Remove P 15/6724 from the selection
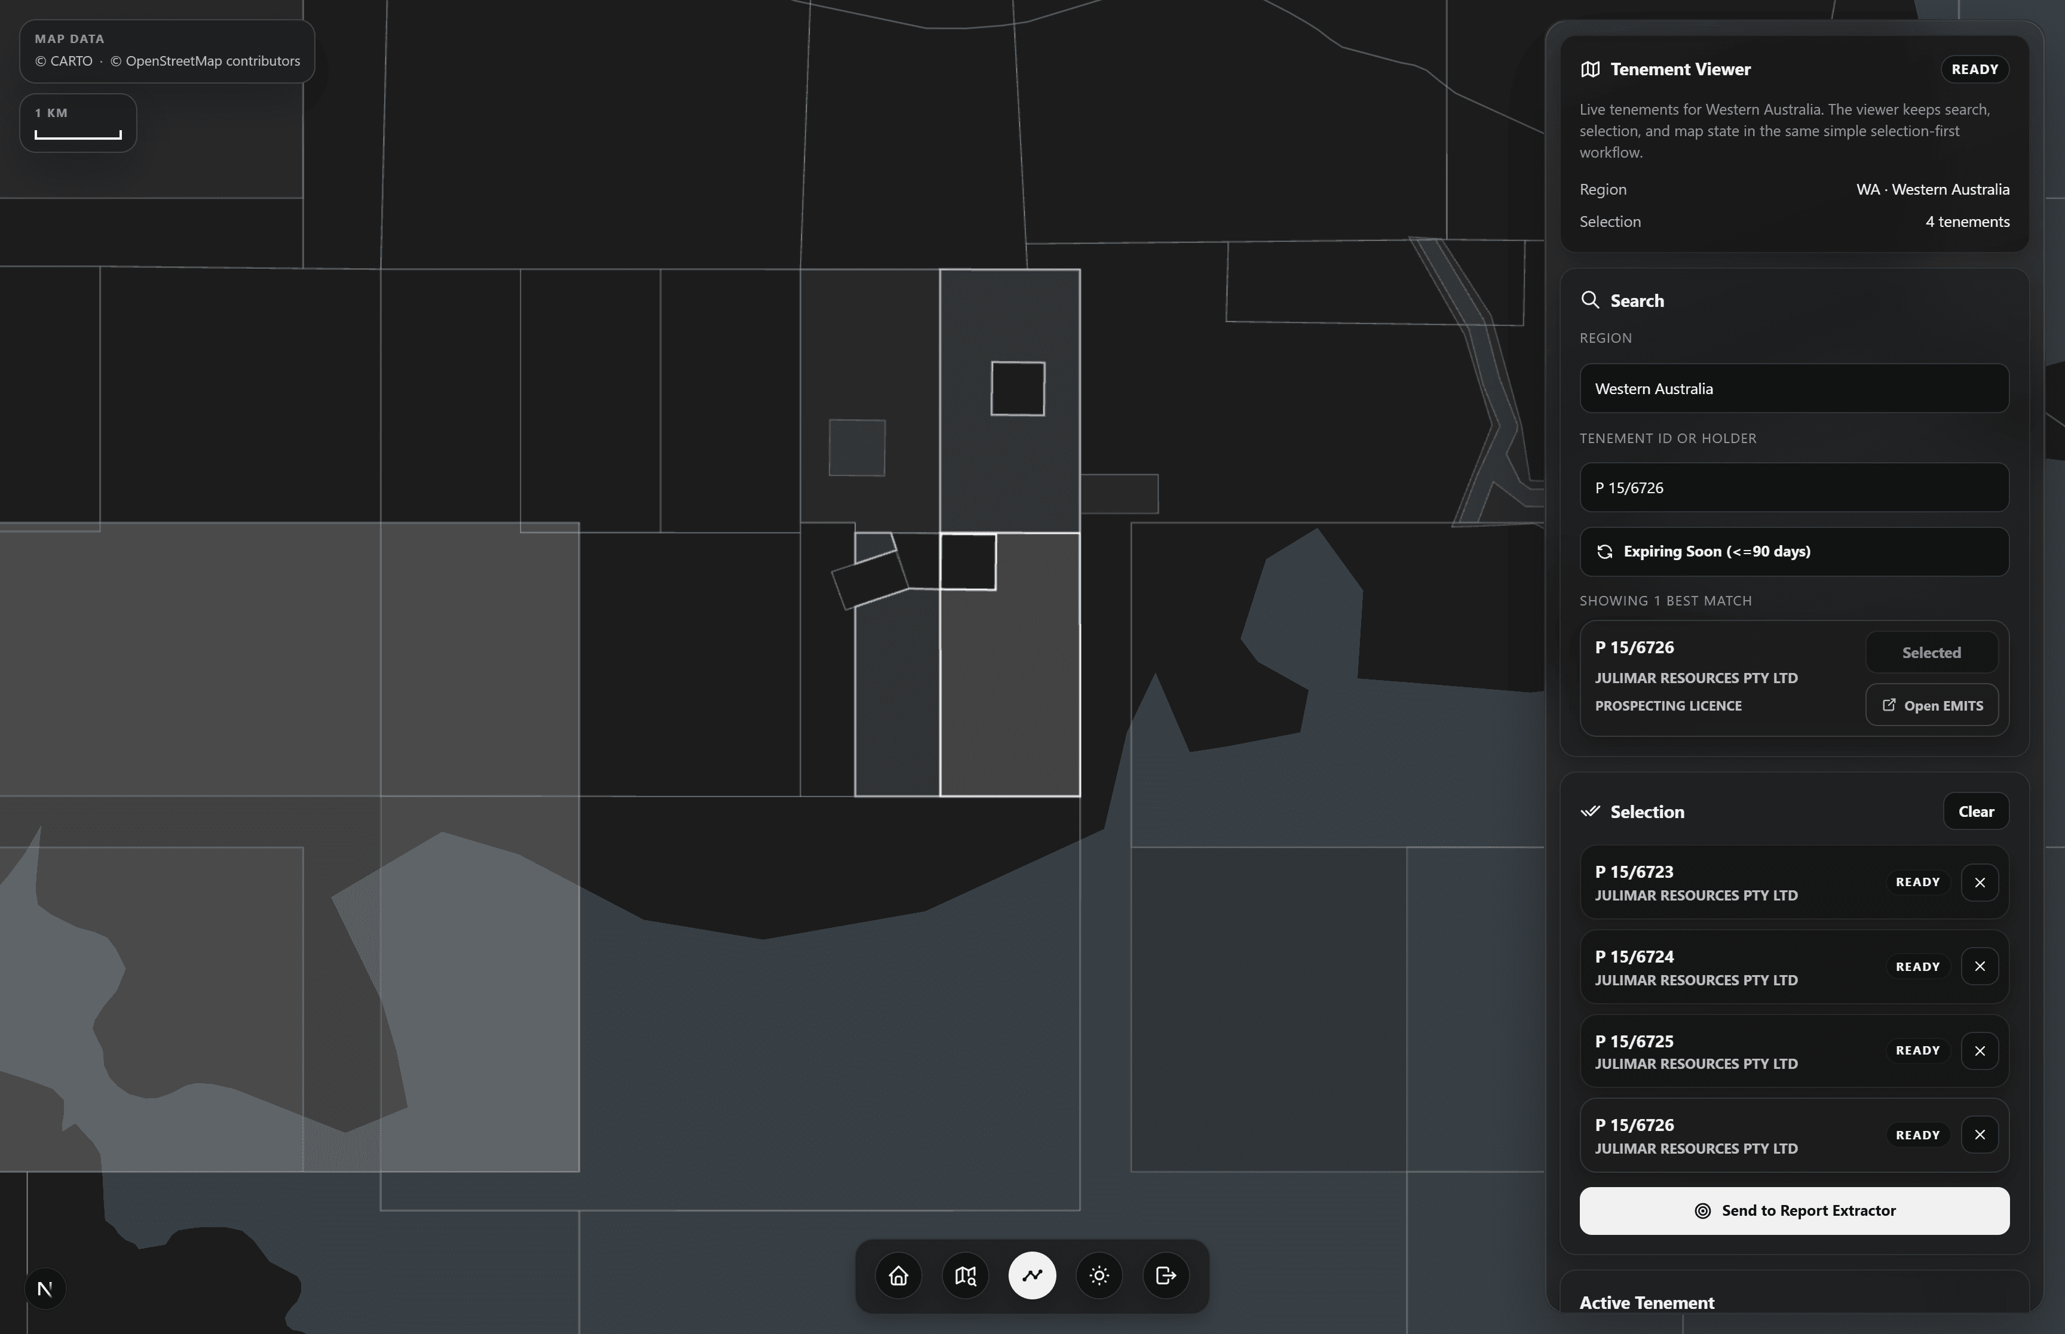The image size is (2065, 1334). [x=1980, y=966]
